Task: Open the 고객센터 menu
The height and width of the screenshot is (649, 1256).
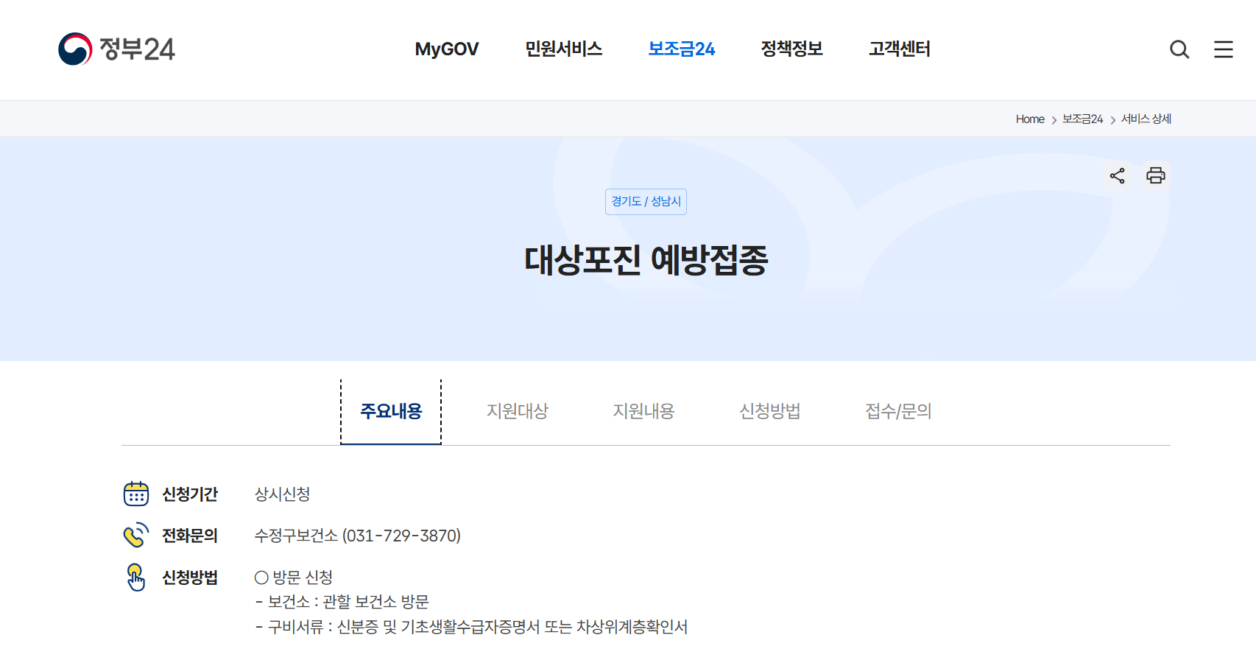Action: pos(900,49)
